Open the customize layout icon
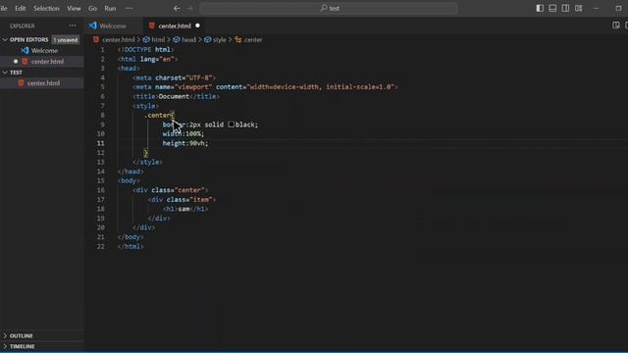The image size is (628, 353). click(578, 8)
